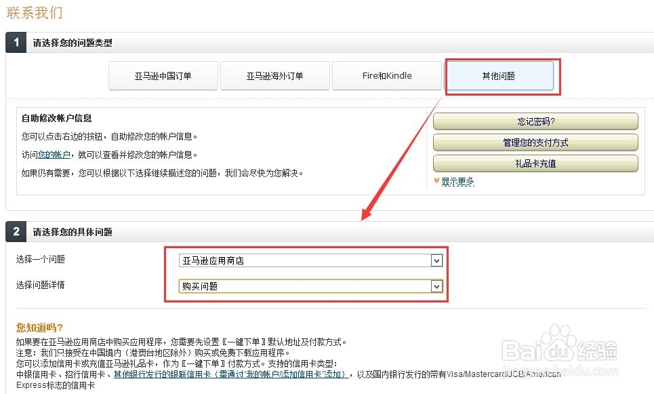Click the 忘记密码? button
This screenshot has height=394, width=654.
tap(535, 121)
